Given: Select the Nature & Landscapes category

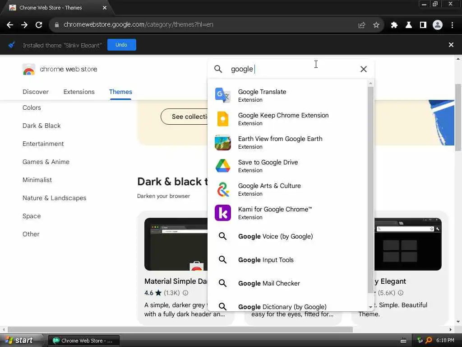Looking at the screenshot, I should (55, 198).
